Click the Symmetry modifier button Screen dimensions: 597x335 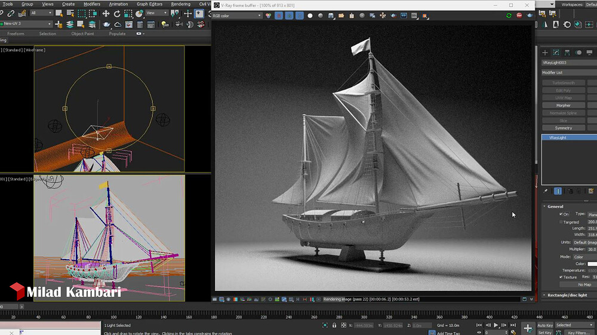click(x=564, y=128)
